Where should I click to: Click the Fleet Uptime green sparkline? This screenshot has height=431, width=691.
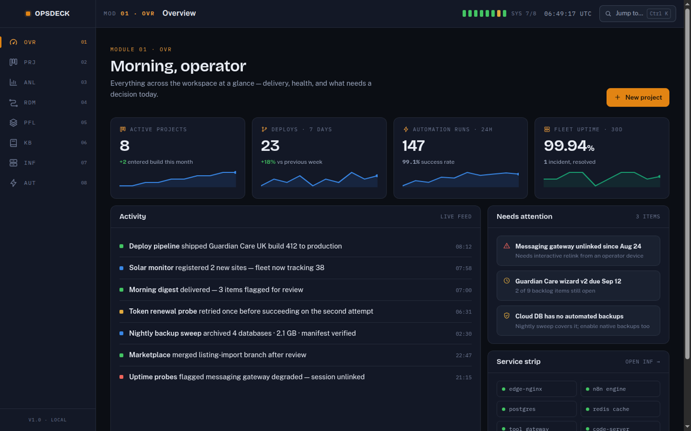point(602,179)
